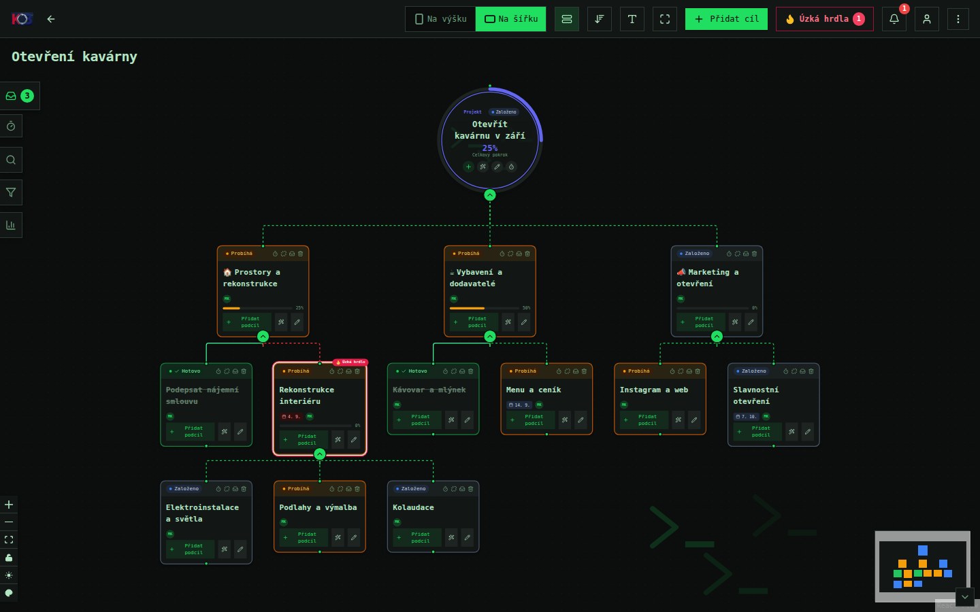Click the Probíhá status on the Menu a ceník card

pyautogui.click(x=523, y=371)
